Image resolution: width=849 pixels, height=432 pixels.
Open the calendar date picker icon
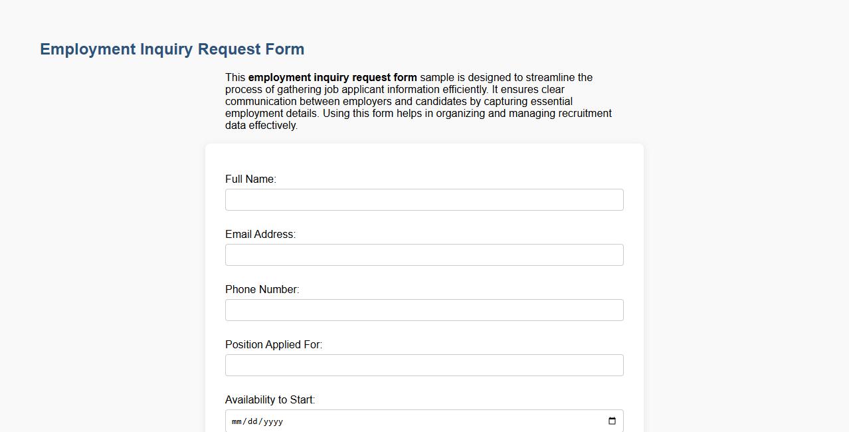tap(611, 421)
